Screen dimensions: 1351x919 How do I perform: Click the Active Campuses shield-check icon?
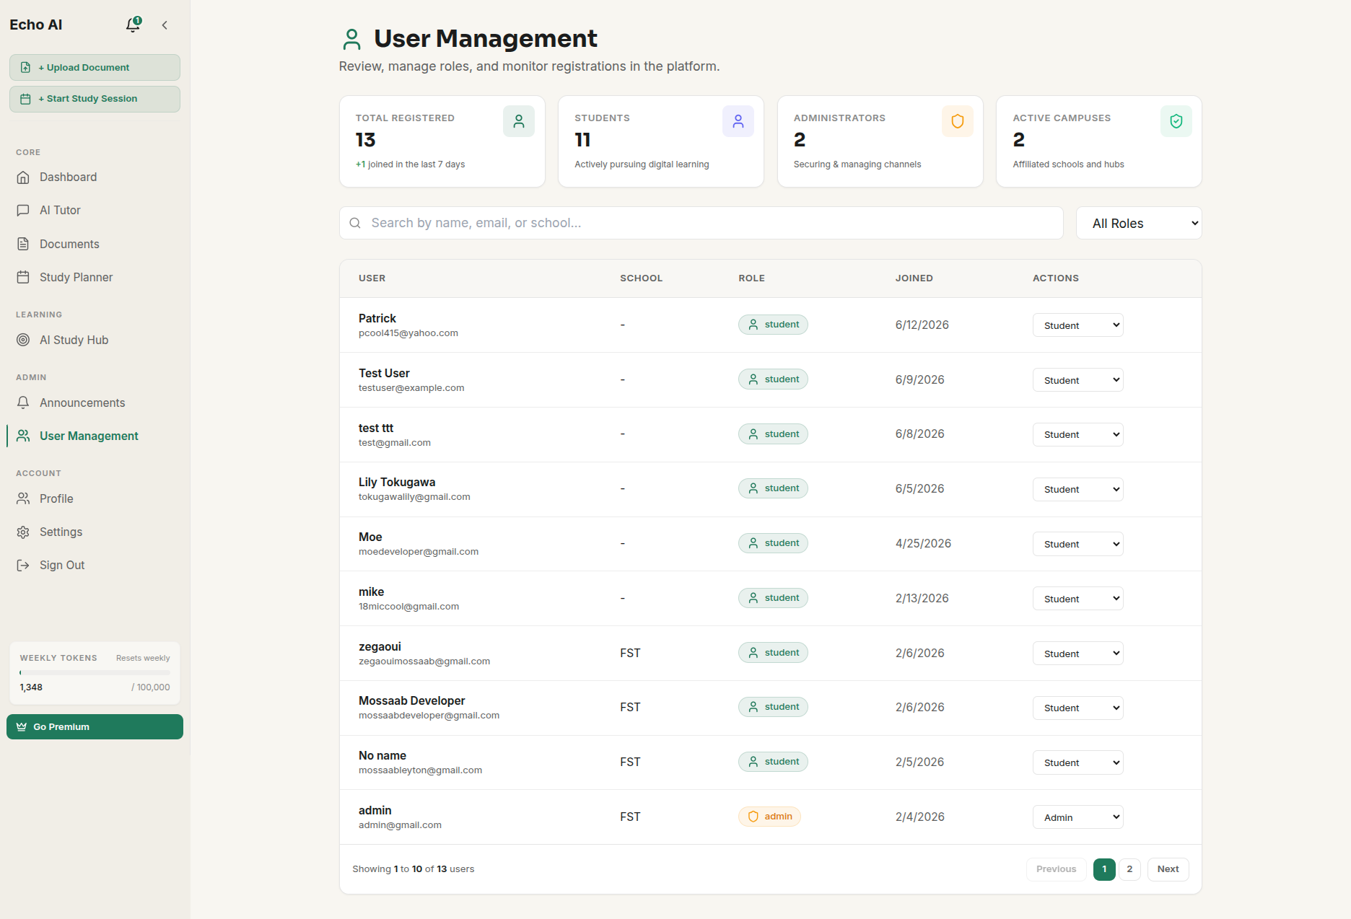(1176, 121)
